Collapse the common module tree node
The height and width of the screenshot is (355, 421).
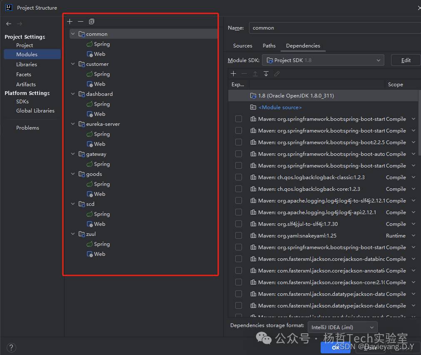[x=73, y=34]
